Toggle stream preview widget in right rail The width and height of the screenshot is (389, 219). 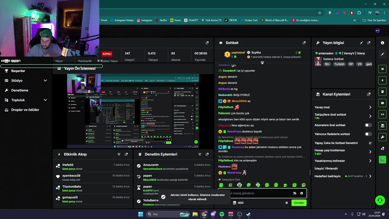click(x=382, y=69)
